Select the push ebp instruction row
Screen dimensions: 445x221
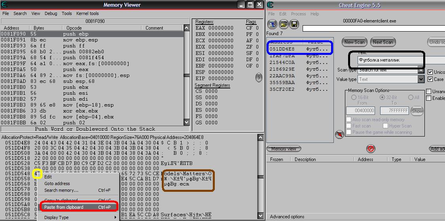click(92, 34)
